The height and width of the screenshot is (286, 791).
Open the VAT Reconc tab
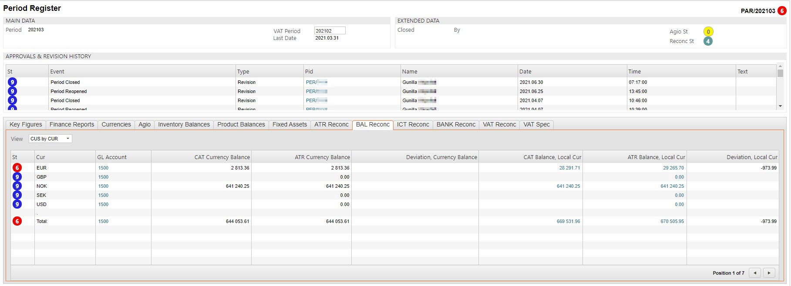pyautogui.click(x=499, y=125)
